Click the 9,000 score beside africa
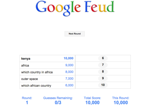 (69, 65)
